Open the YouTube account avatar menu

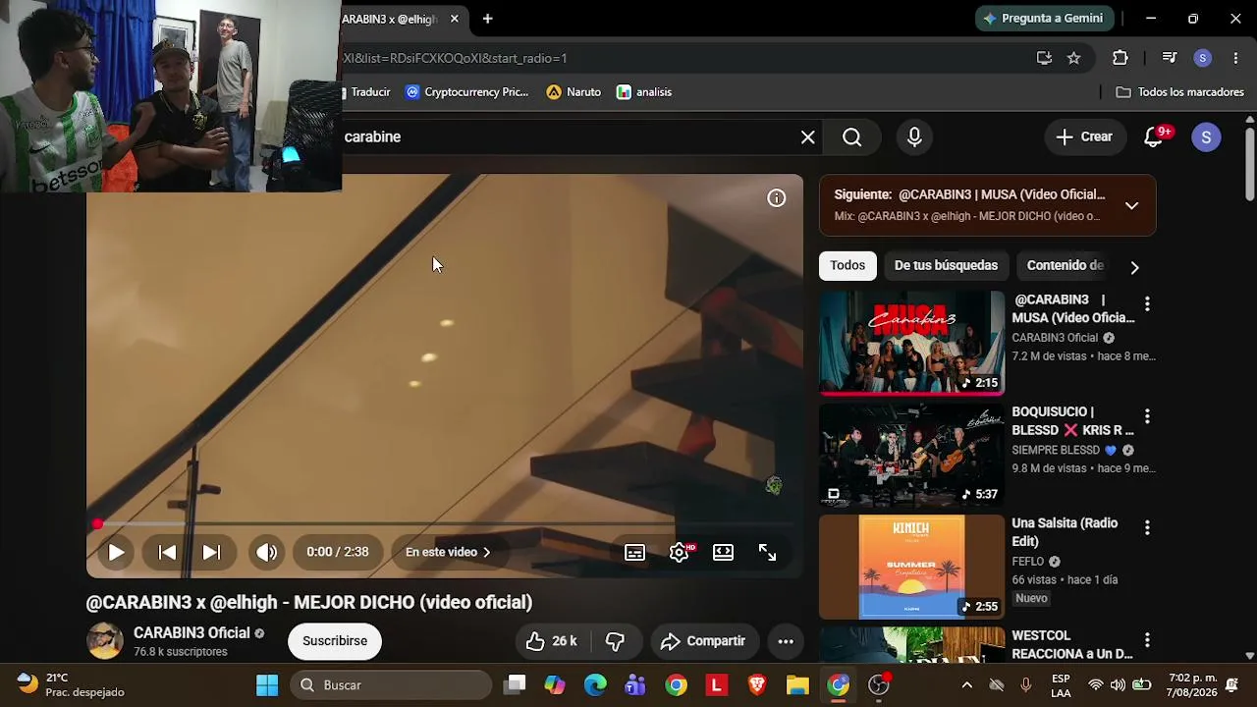pyautogui.click(x=1206, y=137)
